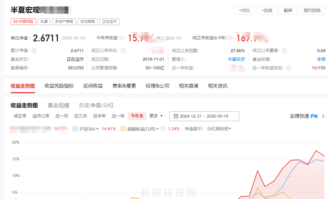Open the 超额收益(几何) type dropdown
Screen dimensions: 328x199
[157, 129]
